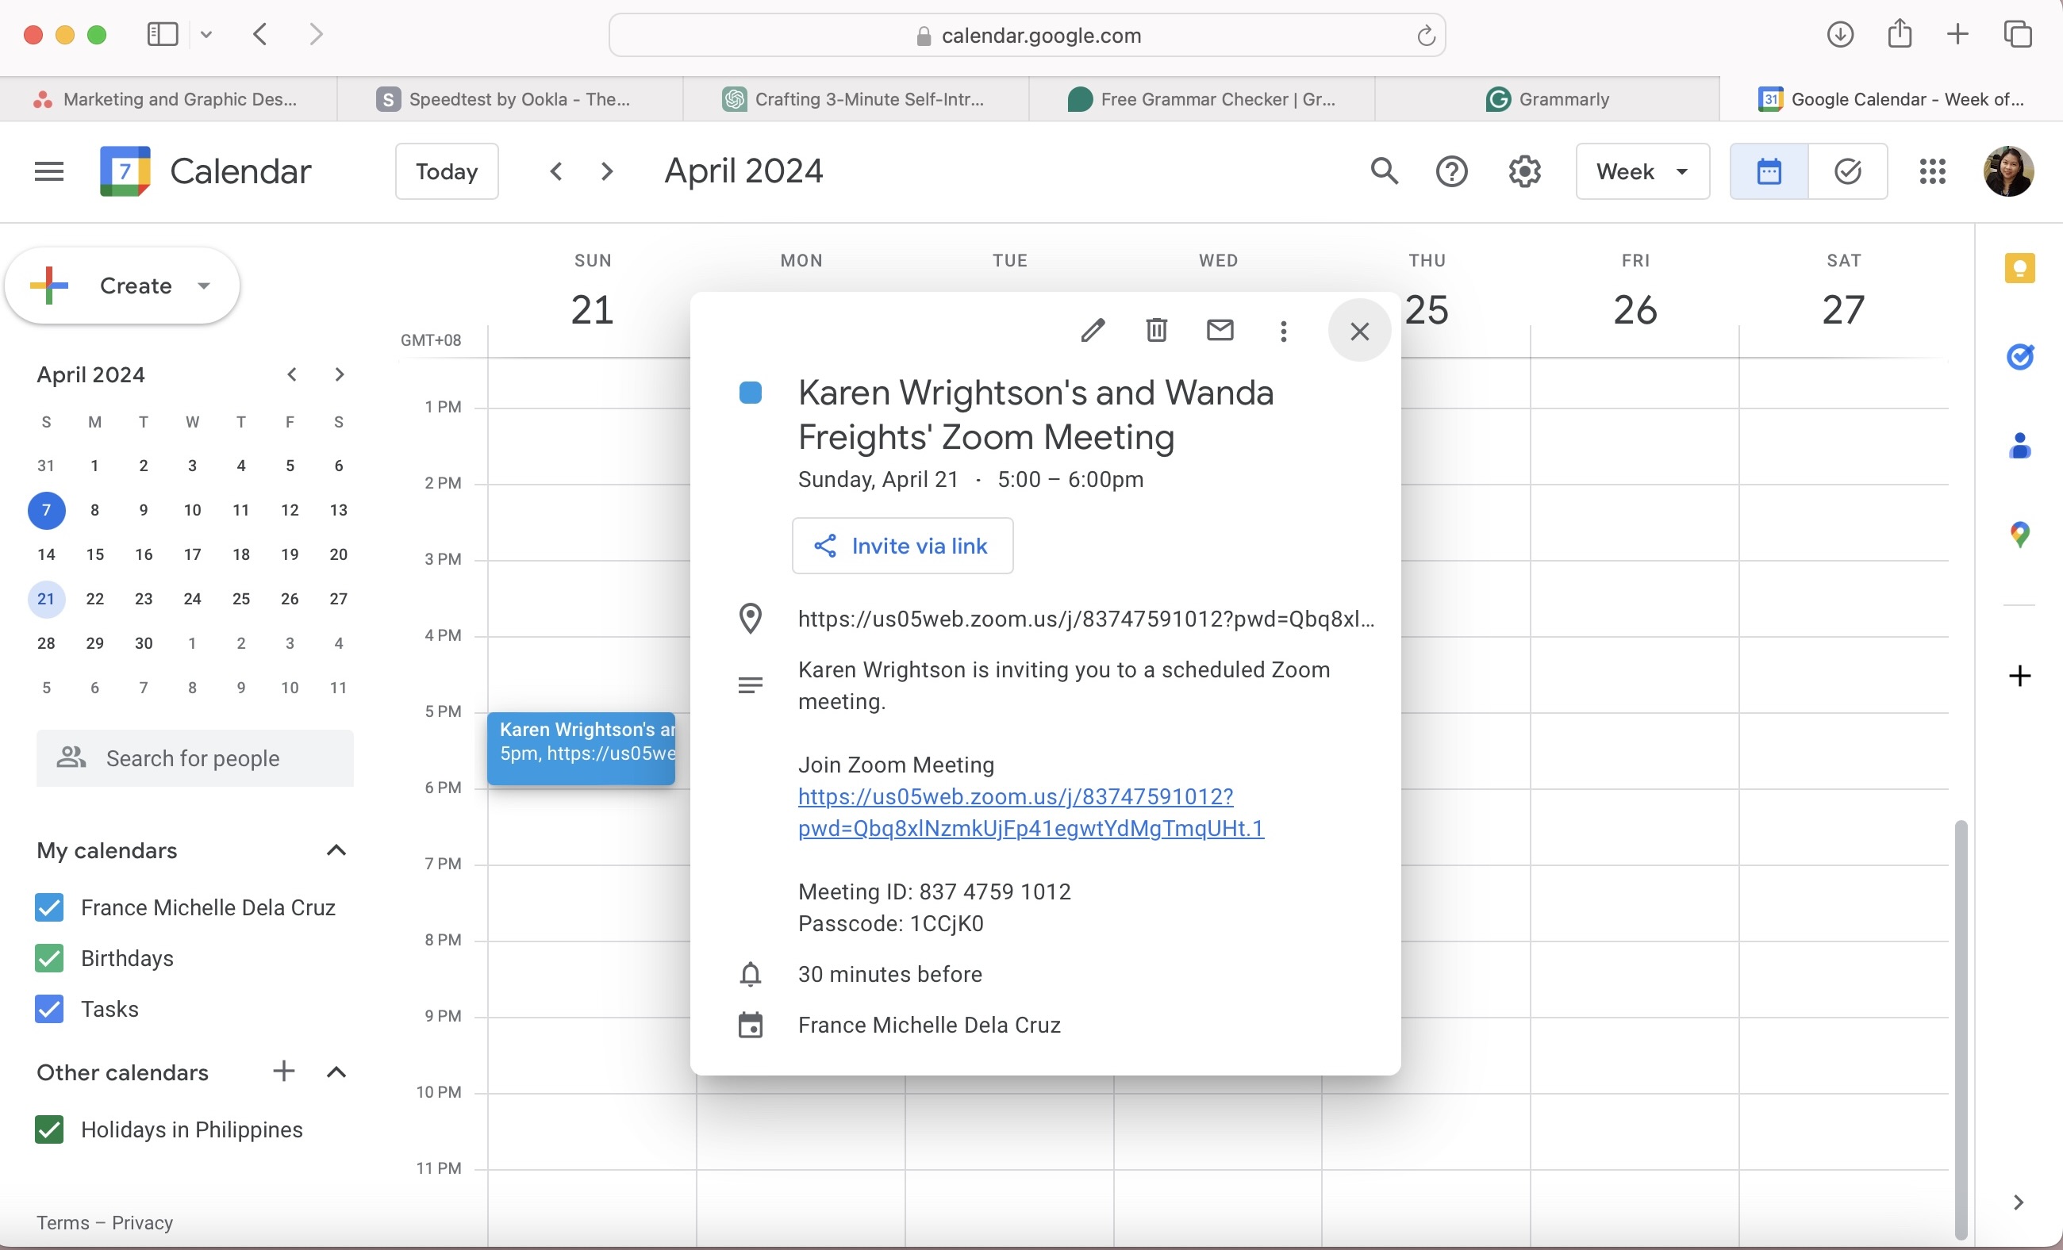Image resolution: width=2063 pixels, height=1250 pixels.
Task: Switch to the Grammarly tab
Action: pos(1547,98)
